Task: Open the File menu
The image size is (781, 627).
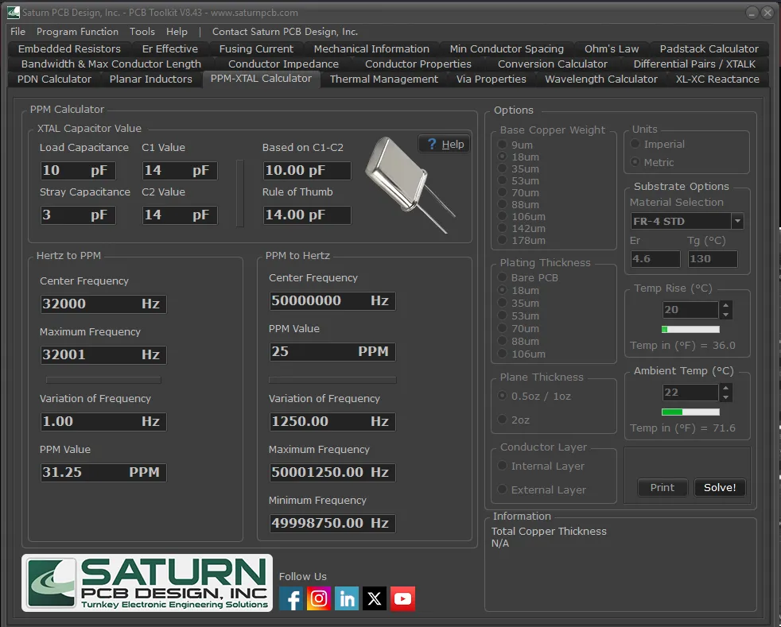Action: (18, 32)
